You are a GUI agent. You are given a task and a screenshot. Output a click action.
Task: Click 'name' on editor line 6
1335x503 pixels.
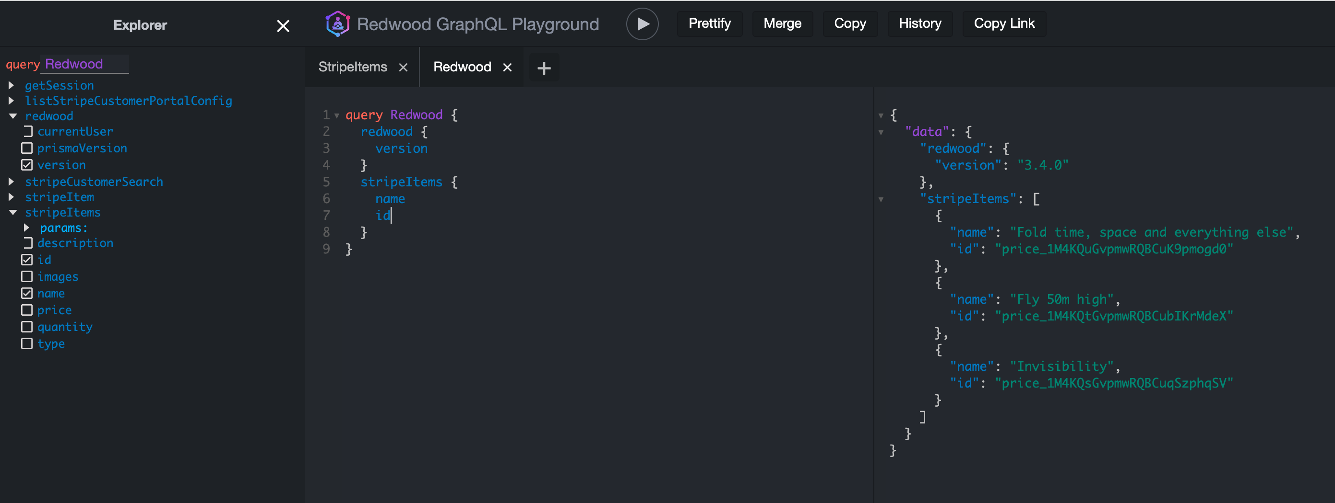pyautogui.click(x=390, y=199)
